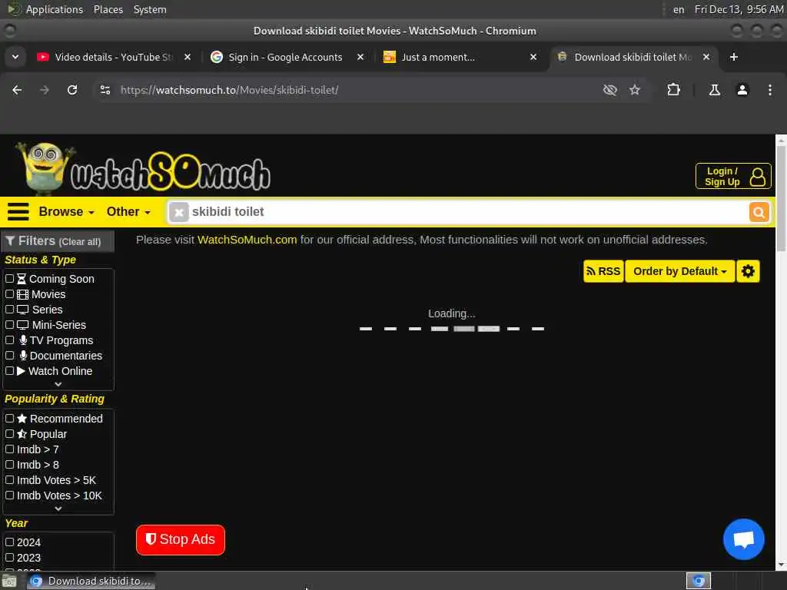Bookmark this page with the star icon
This screenshot has width=787, height=590.
[x=635, y=90]
